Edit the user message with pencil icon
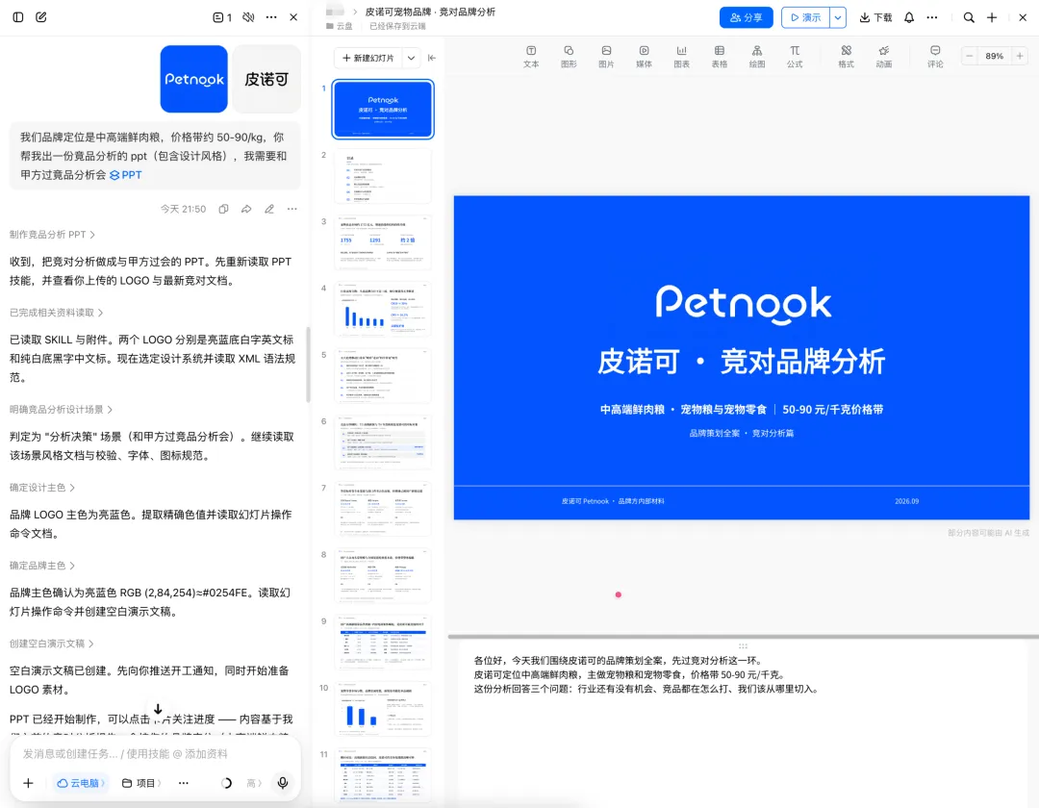Viewport: 1039px width, 808px height. (269, 209)
